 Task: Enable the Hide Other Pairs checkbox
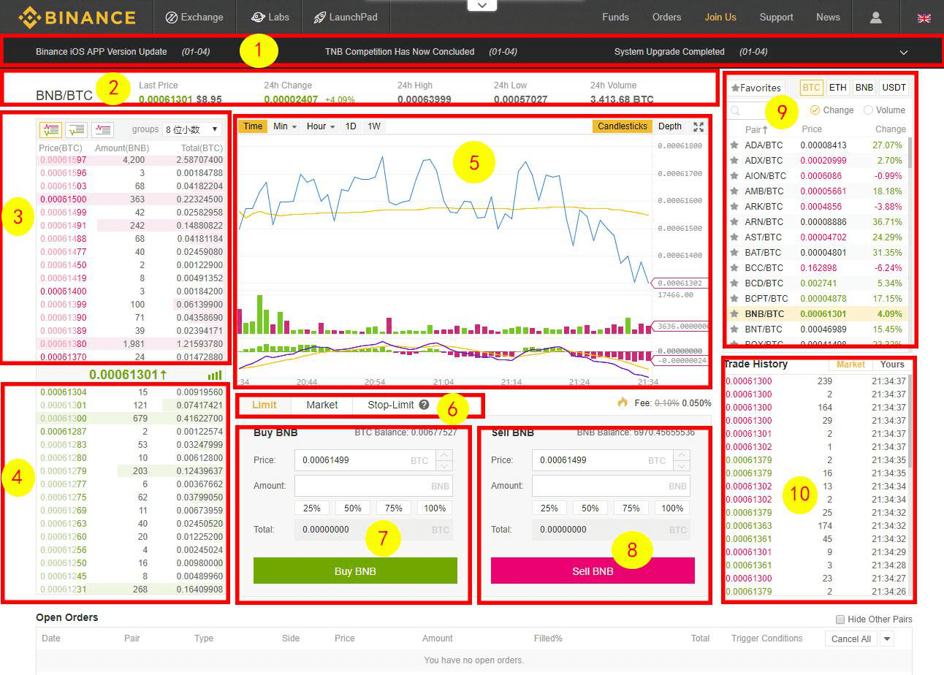coord(840,619)
